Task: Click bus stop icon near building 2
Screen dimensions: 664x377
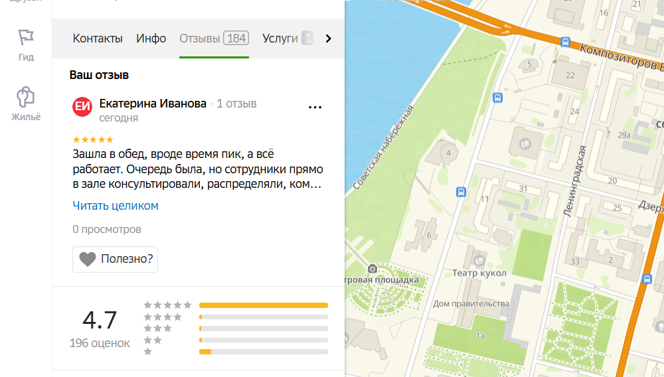Action: (647, 279)
